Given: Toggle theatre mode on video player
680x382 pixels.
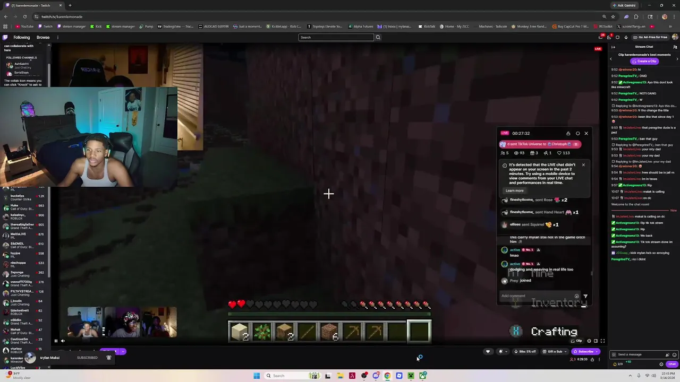Looking at the screenshot, I should point(596,341).
